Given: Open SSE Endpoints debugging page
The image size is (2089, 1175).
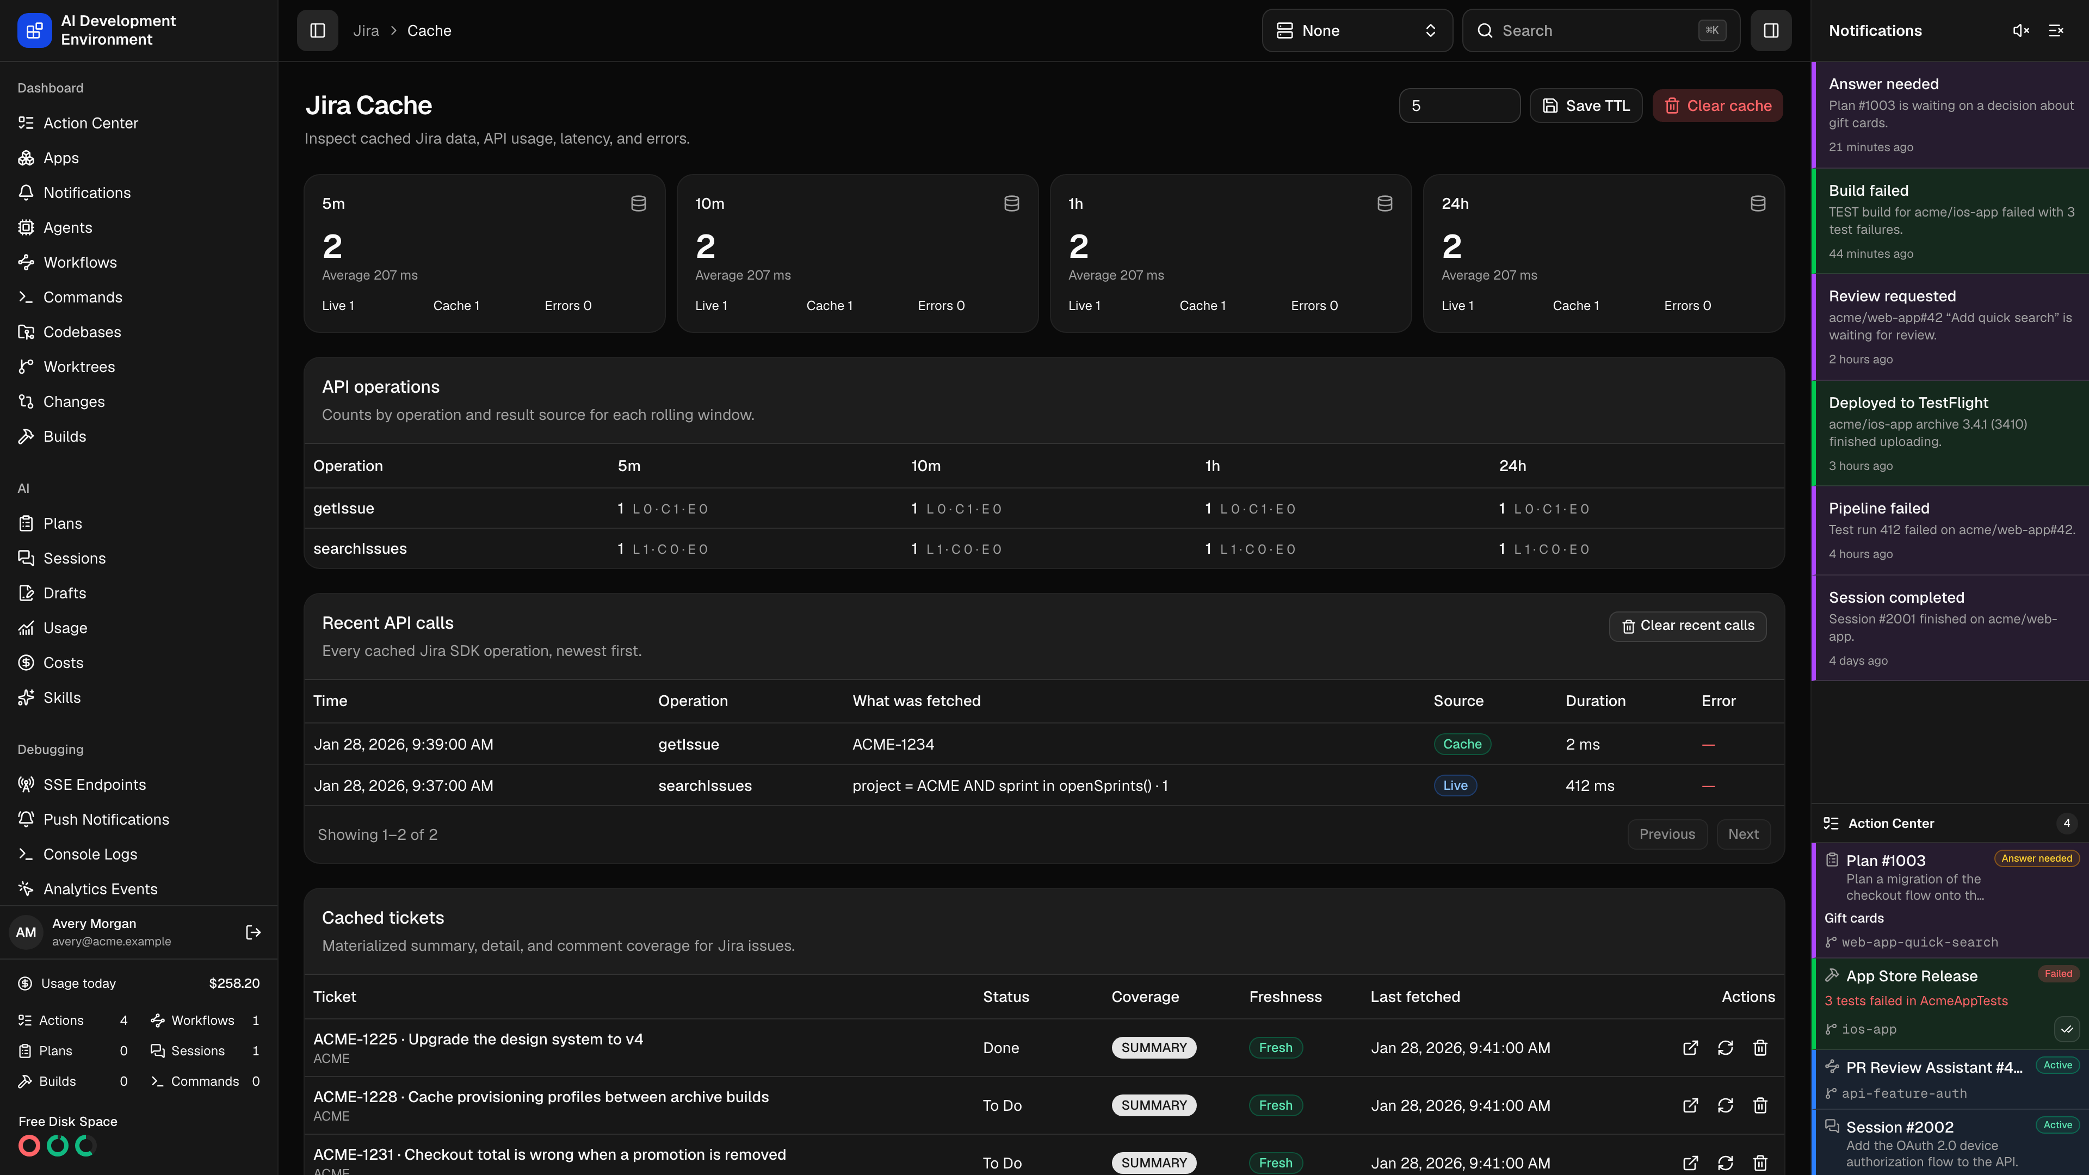Looking at the screenshot, I should 139,785.
